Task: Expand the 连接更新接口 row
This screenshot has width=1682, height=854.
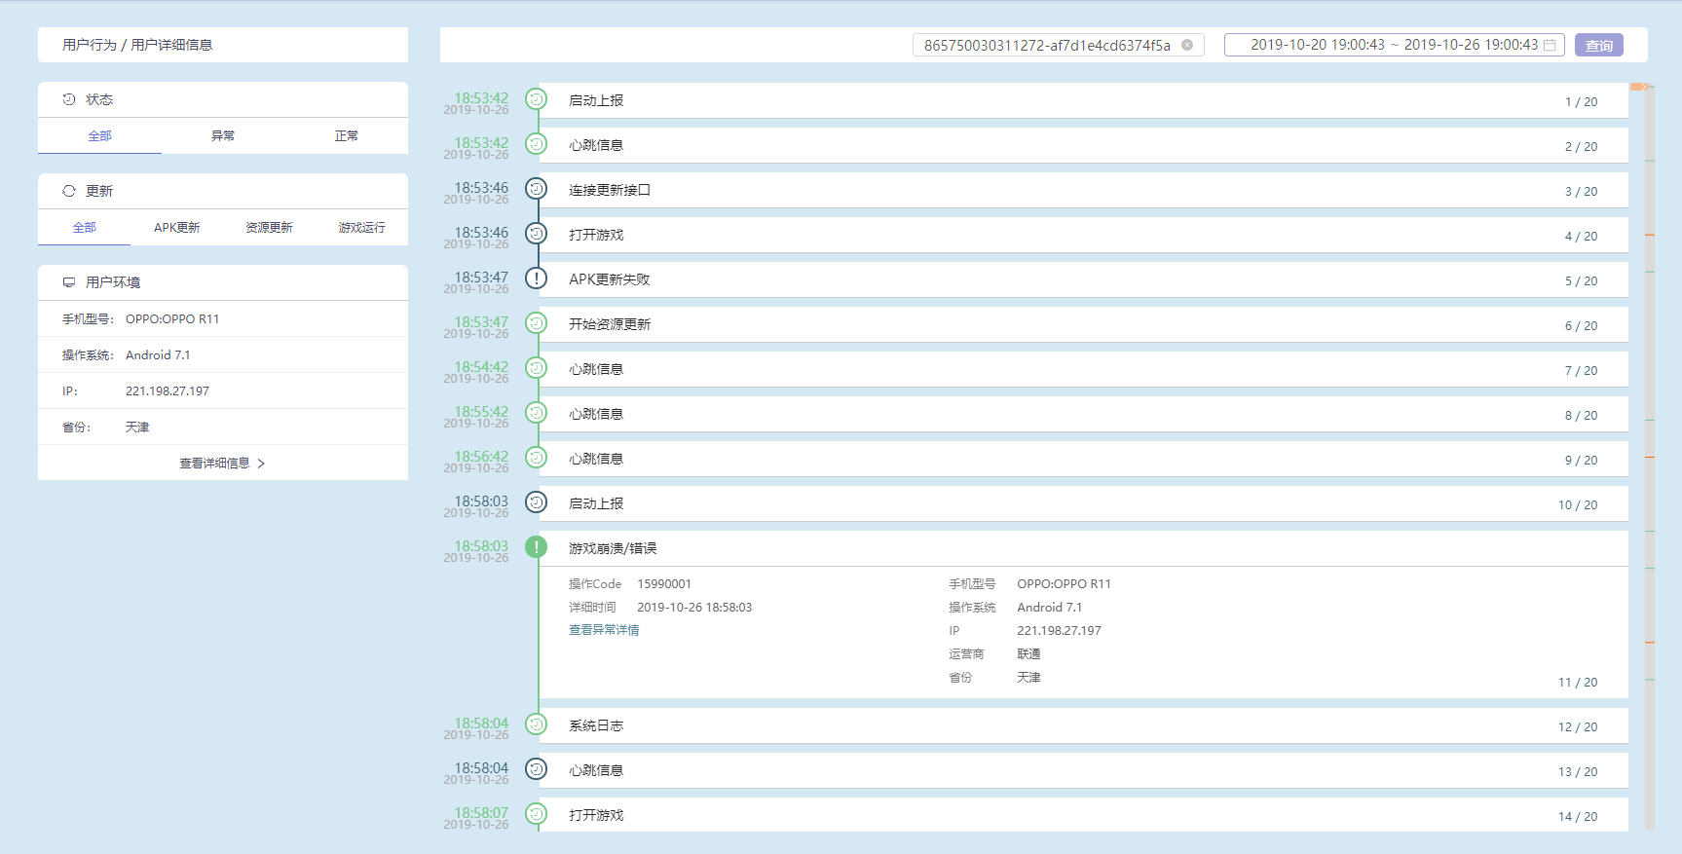Action: [x=1083, y=191]
